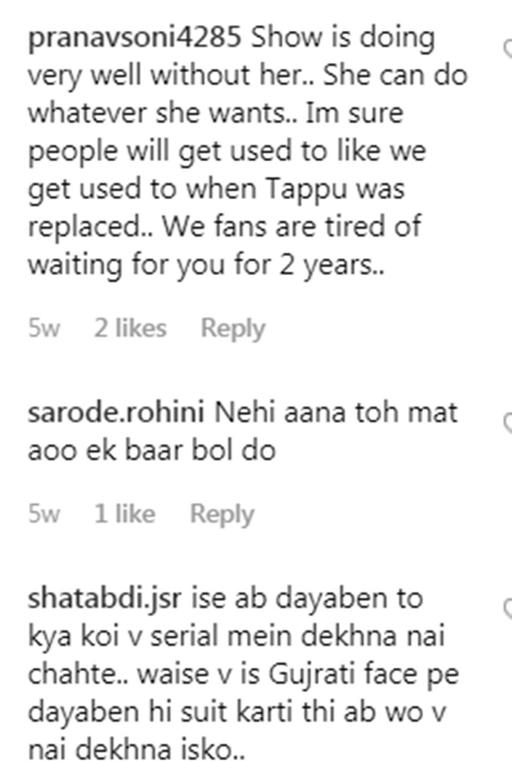Open pranavsoni4285's profile
The height and width of the screenshot is (762, 512).
tap(134, 39)
